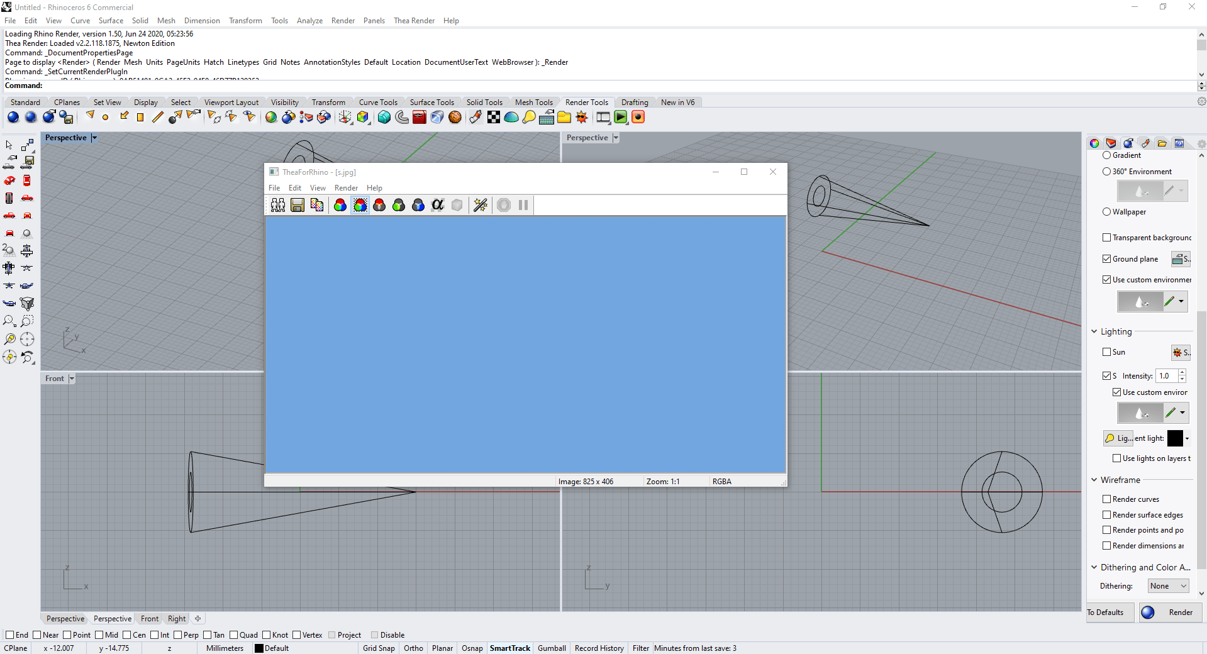This screenshot has width=1207, height=654.
Task: Toggle Ortho in status bar
Action: point(413,648)
